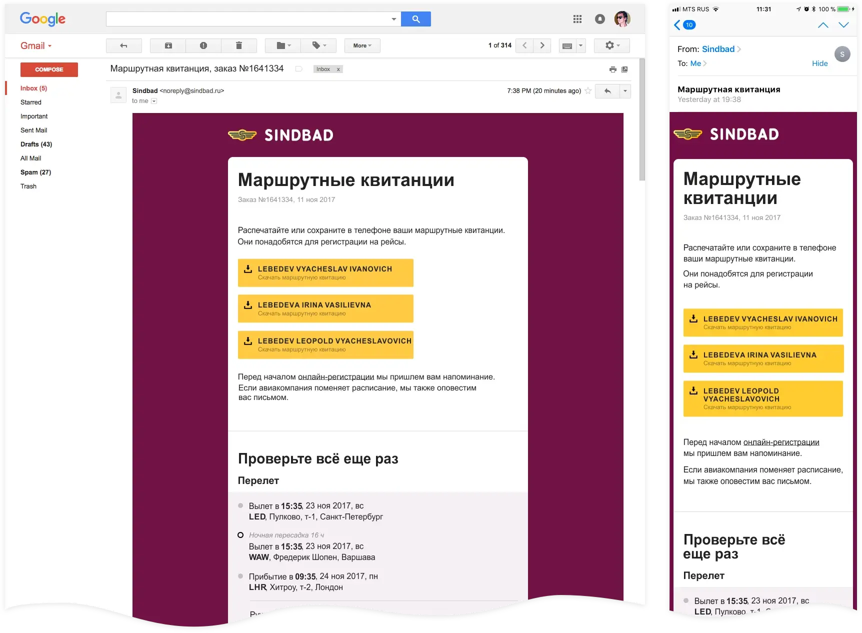Open the Important folder
Image resolution: width=862 pixels, height=633 pixels.
[x=34, y=116]
